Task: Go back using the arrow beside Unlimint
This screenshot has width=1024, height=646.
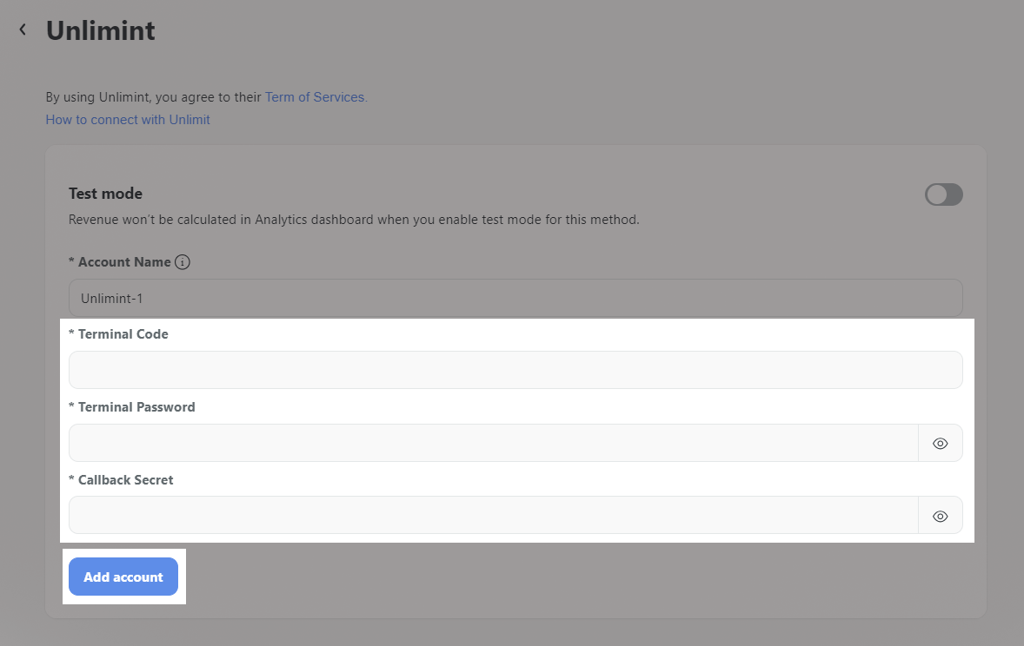Action: coord(23,30)
